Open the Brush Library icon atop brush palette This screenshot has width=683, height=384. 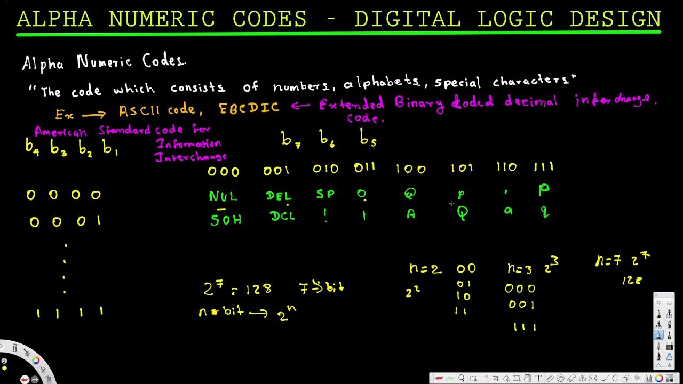tap(669, 302)
